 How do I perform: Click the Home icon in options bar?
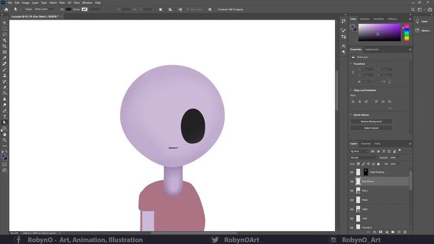tap(6, 9)
